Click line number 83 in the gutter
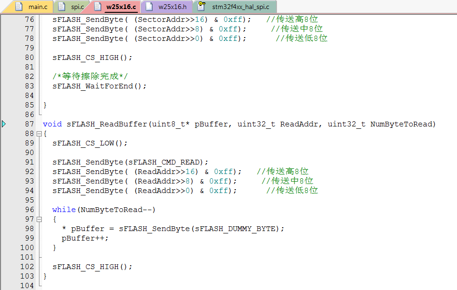This screenshot has width=457, height=290. (29, 86)
